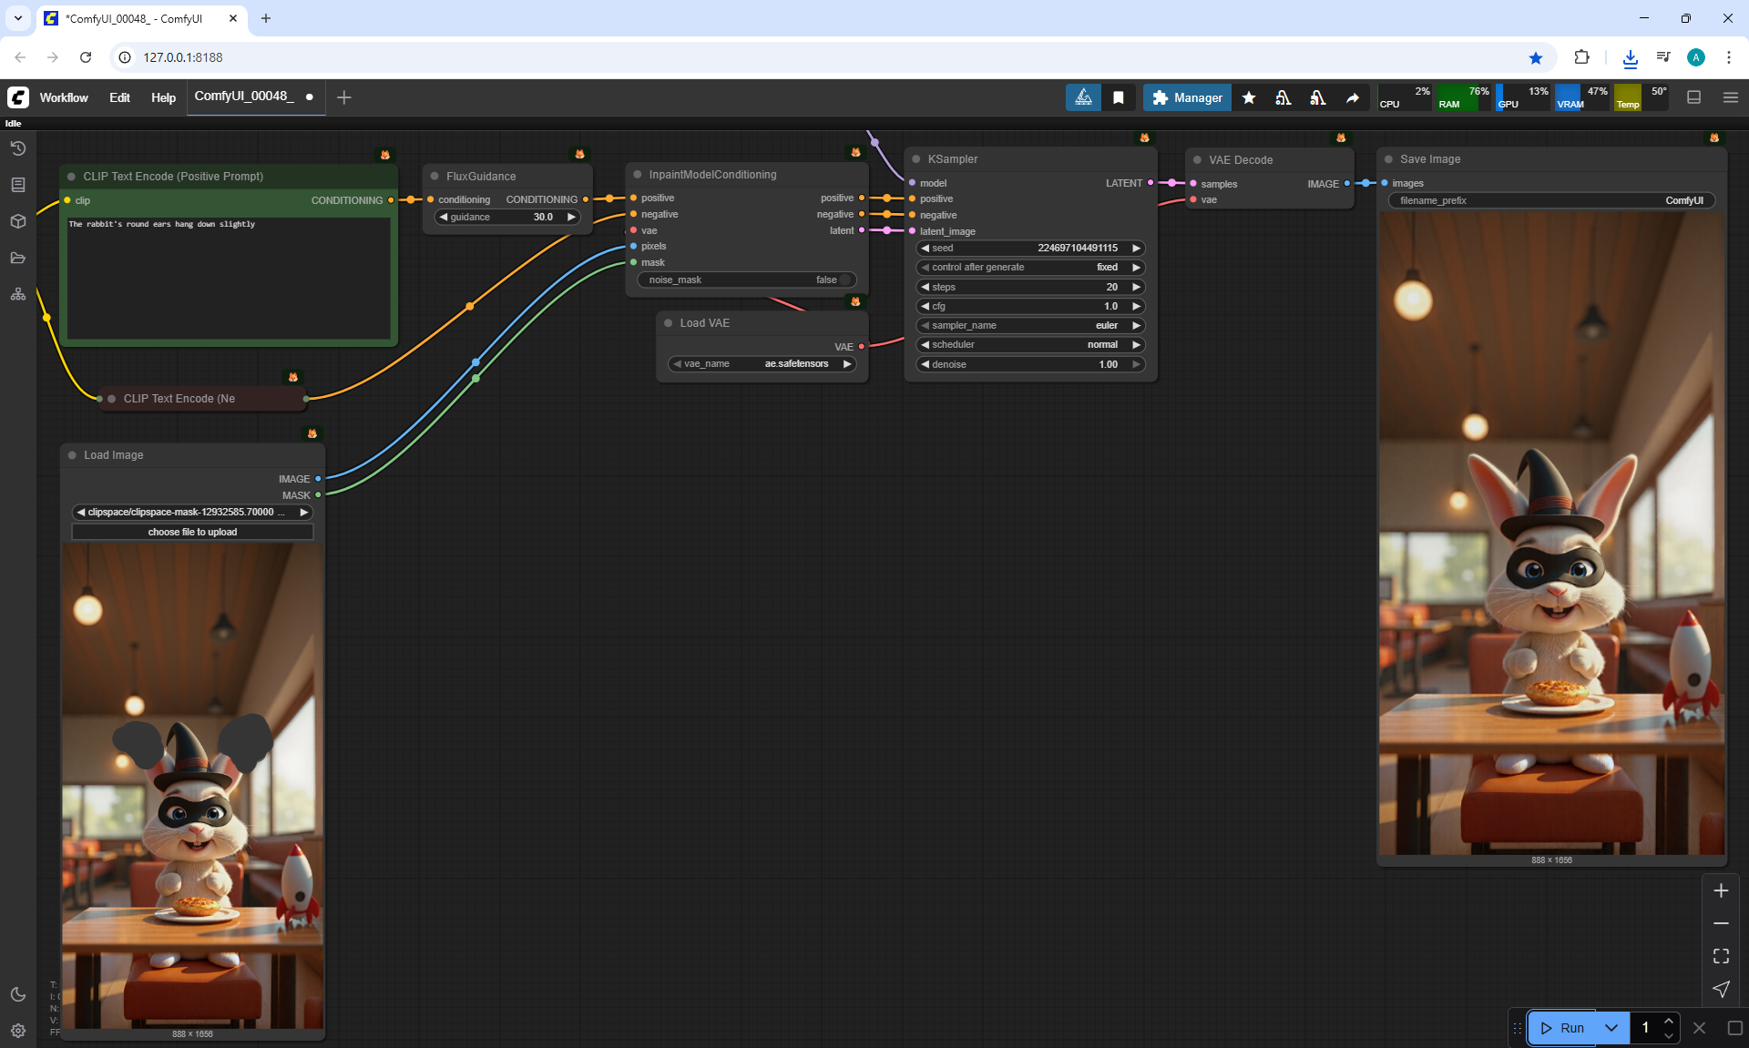Image resolution: width=1749 pixels, height=1048 pixels.
Task: Click the star favorites icon near Manager
Action: tap(1249, 97)
